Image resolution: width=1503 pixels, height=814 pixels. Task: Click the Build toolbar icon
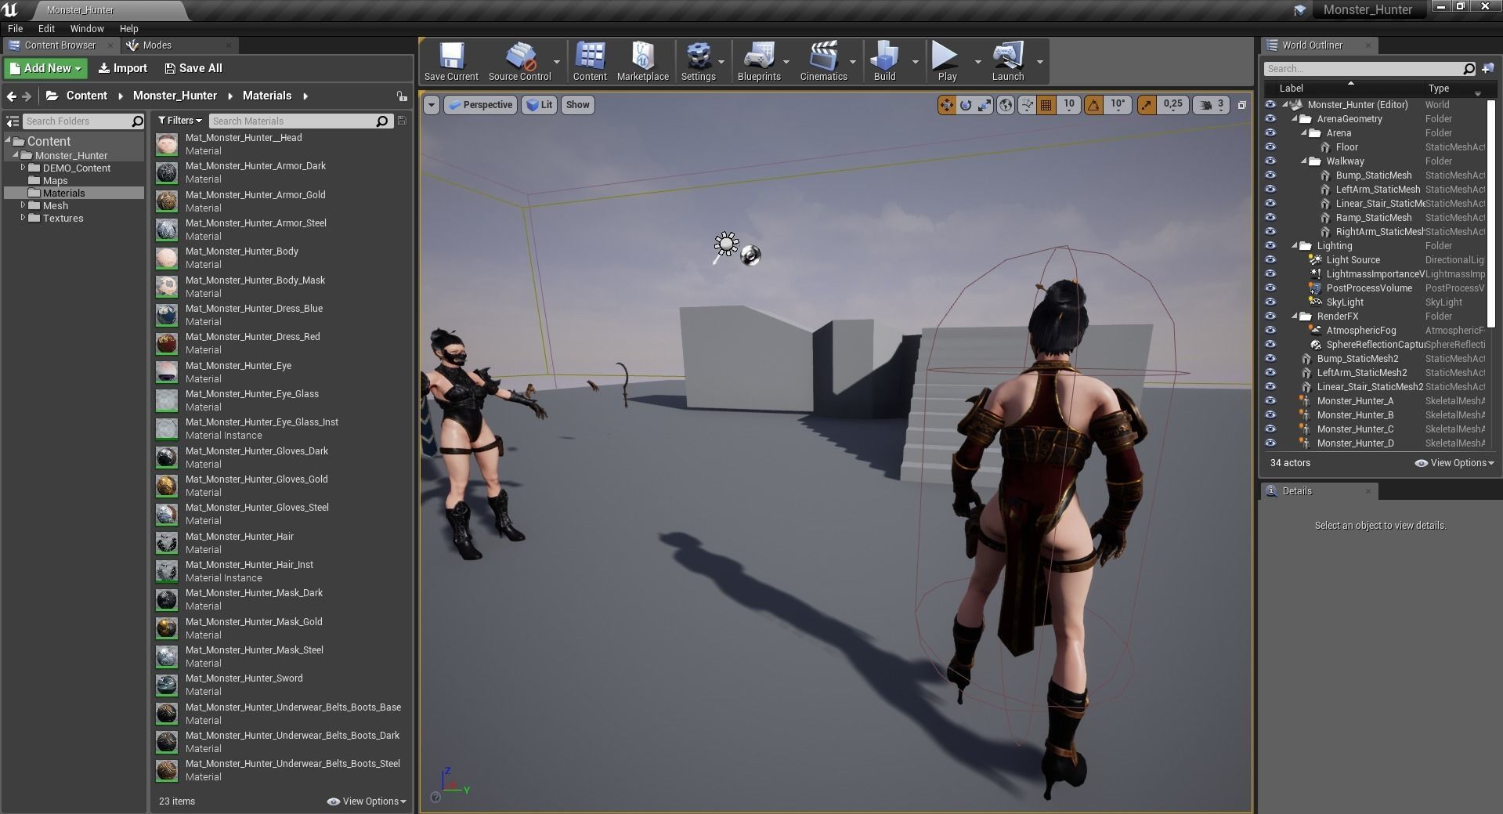tap(884, 61)
